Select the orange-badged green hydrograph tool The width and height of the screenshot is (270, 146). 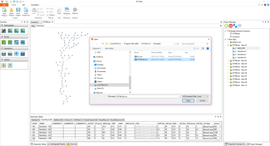tap(10, 31)
